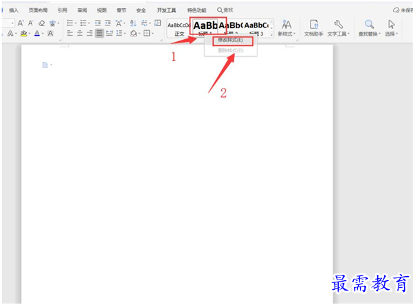Apply the 正文 style

point(179,29)
